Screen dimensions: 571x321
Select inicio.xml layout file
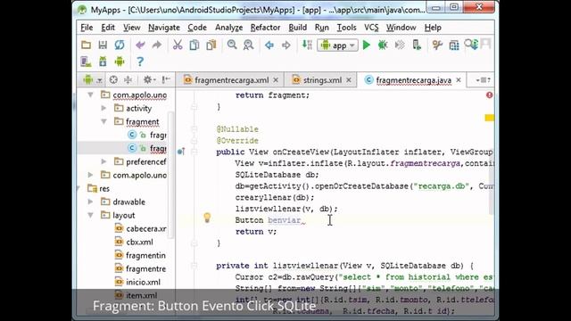coord(137,282)
